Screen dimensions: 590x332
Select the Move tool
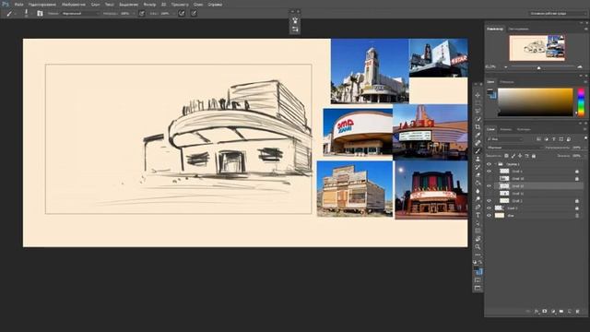click(478, 95)
